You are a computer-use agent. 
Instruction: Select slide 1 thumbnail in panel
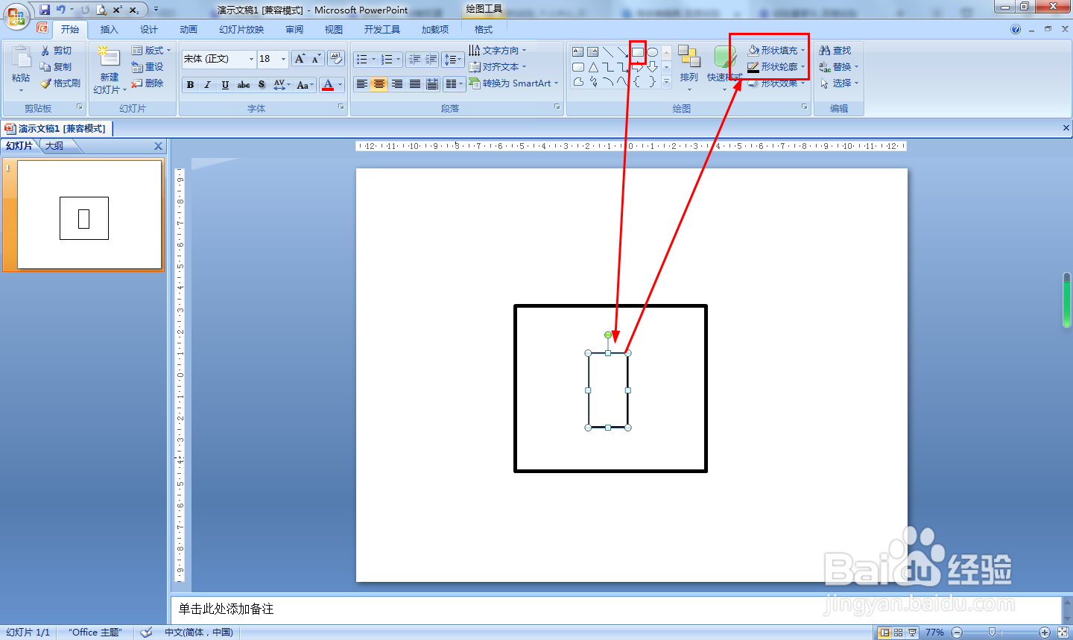[x=89, y=215]
